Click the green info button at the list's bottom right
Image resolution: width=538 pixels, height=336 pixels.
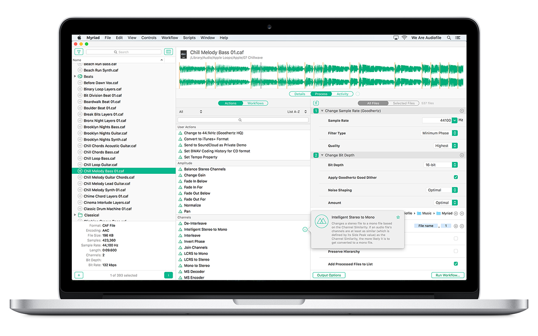(168, 275)
